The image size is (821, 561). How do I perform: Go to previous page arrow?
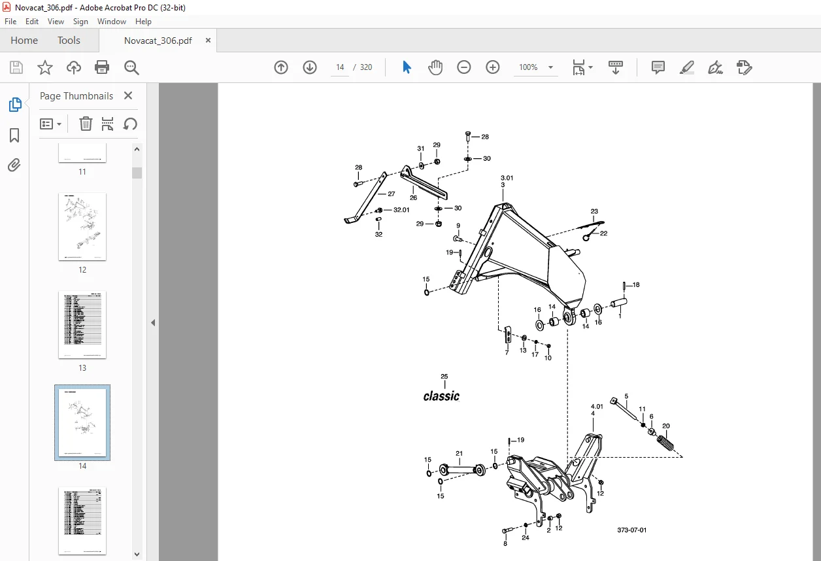click(x=281, y=67)
